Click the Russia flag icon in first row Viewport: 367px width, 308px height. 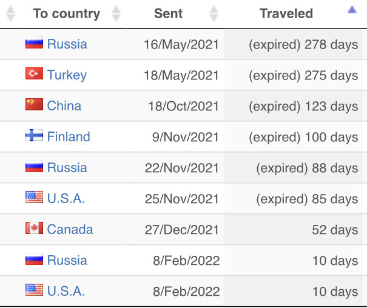pyautogui.click(x=34, y=42)
